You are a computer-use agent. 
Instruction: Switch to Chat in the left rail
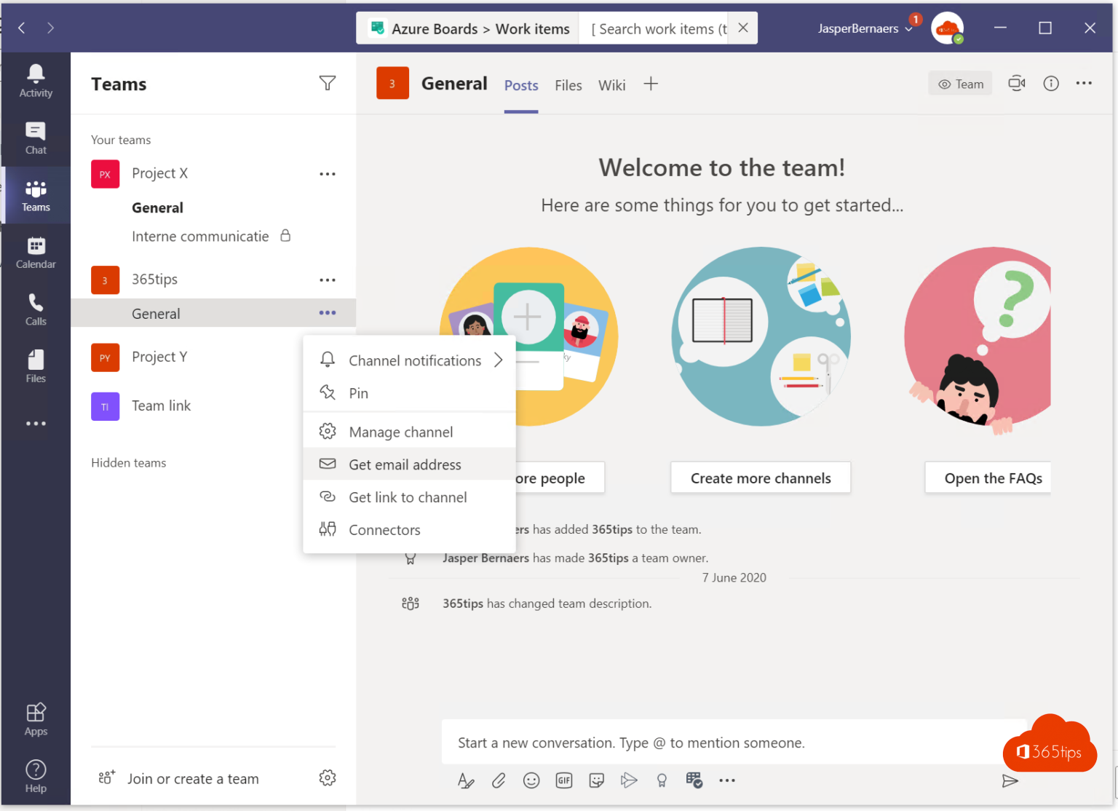tap(35, 138)
